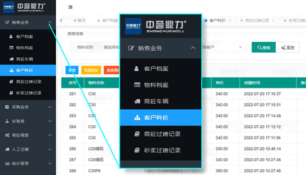This screenshot has width=306, height=175.
Task: Close the 客户料价 tab
Action: tap(230, 21)
